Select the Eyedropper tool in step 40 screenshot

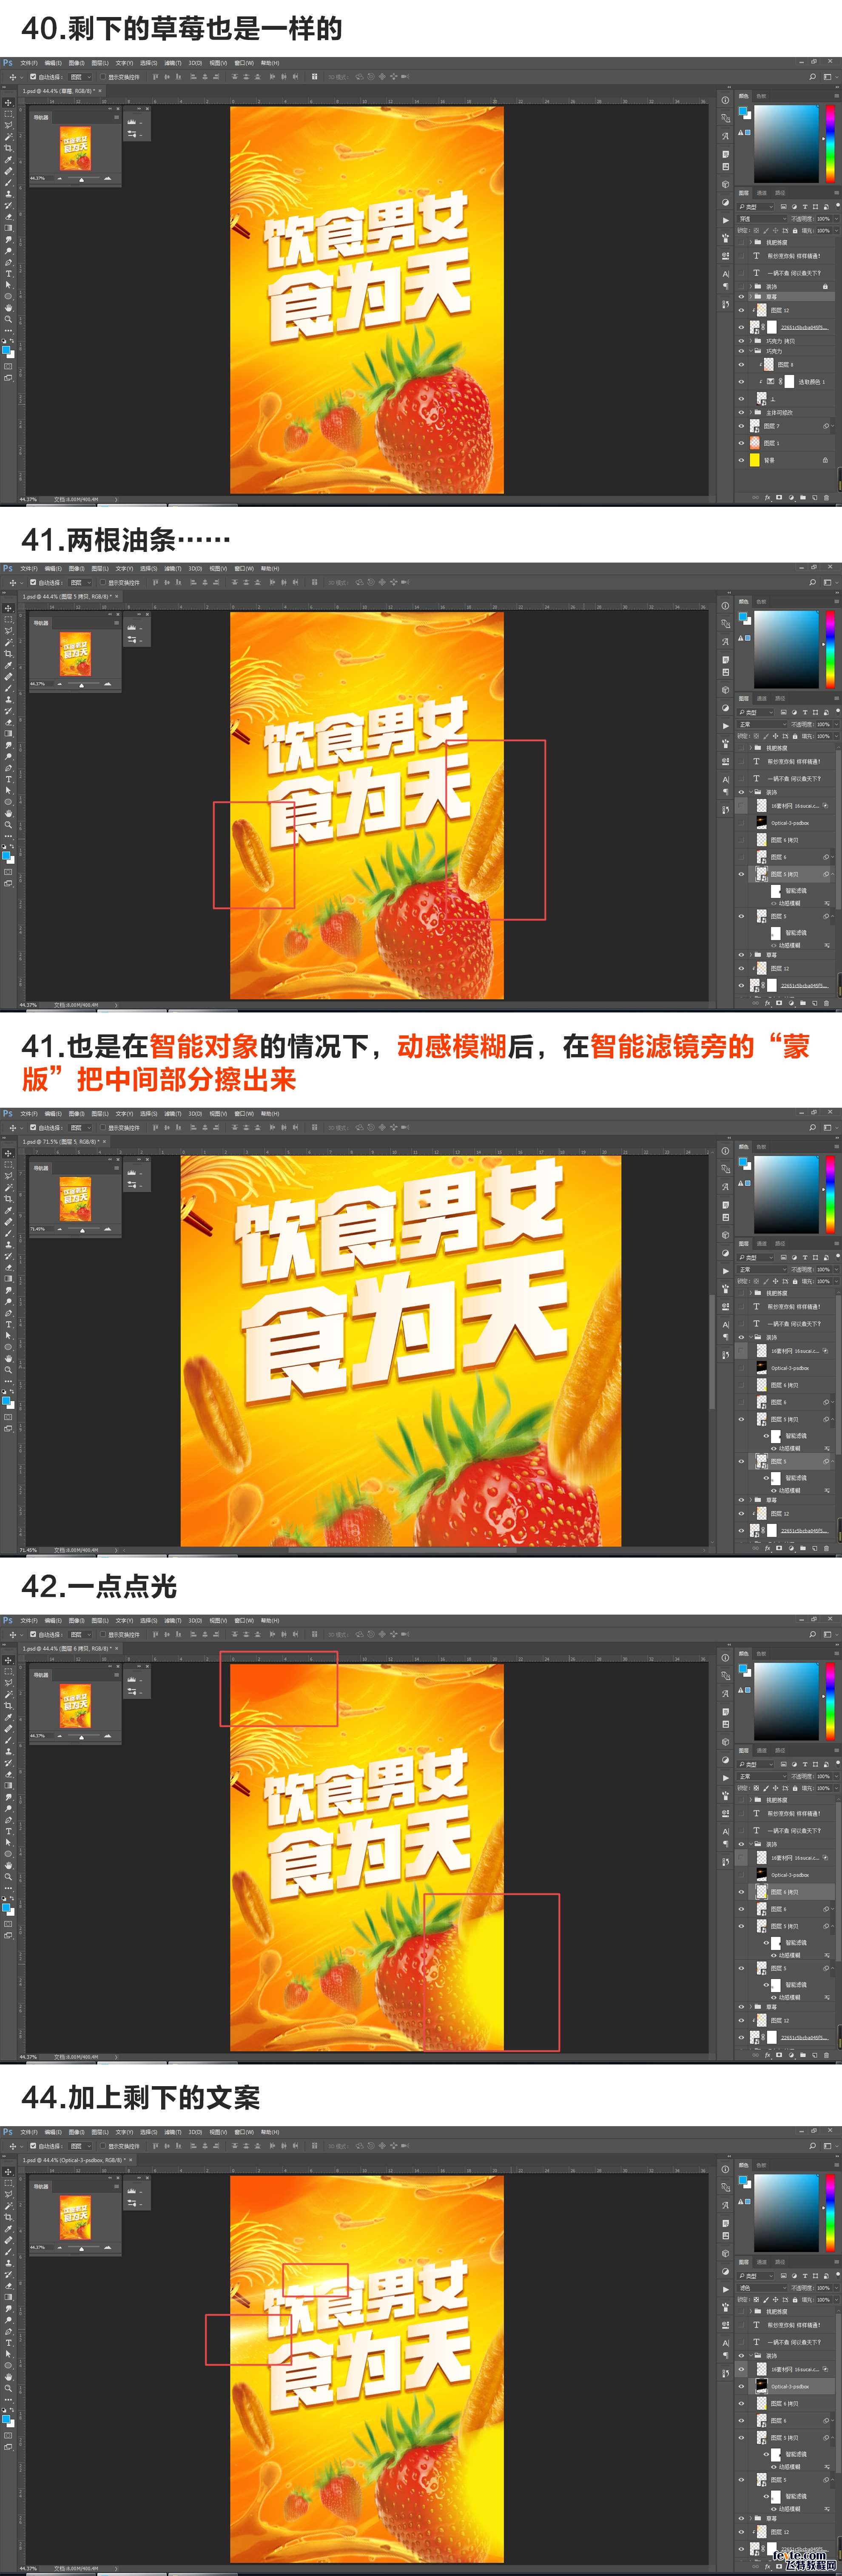(8, 160)
